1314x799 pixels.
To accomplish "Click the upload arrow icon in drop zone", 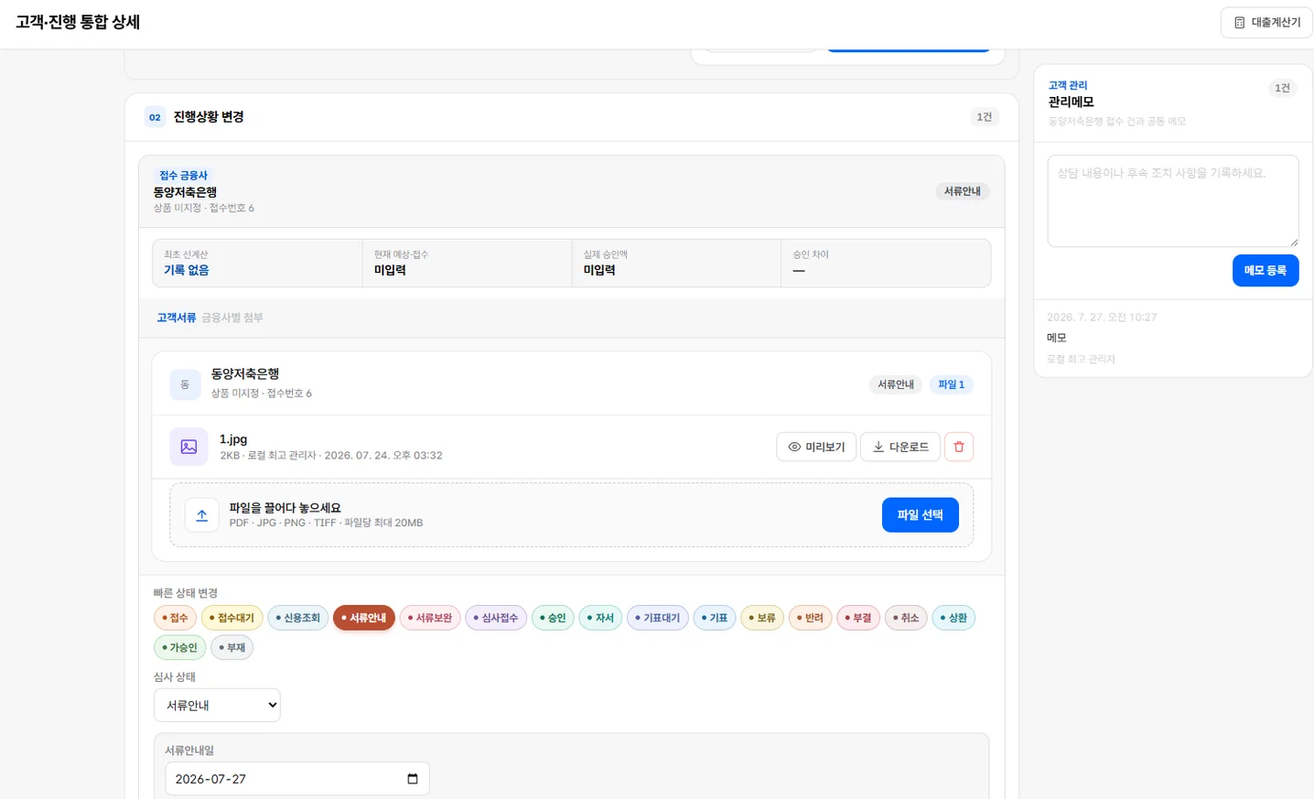I will click(202, 515).
